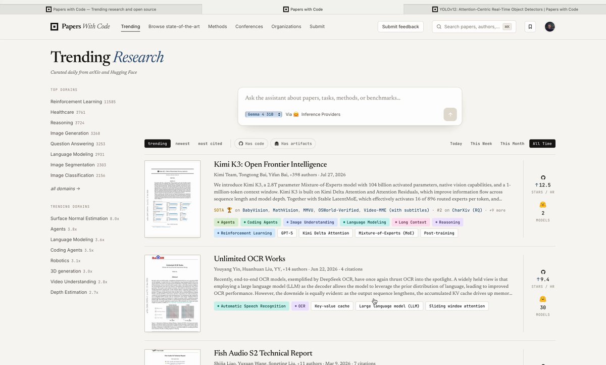Click the models emoji icon for Unlimited OCR Works
The image size is (606, 365).
tap(543, 299)
